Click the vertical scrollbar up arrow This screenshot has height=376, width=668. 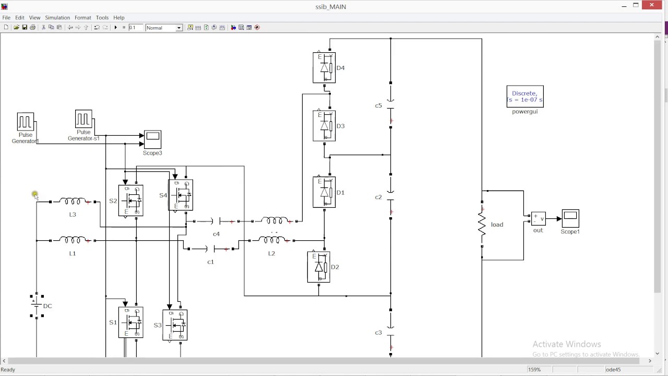(x=658, y=37)
